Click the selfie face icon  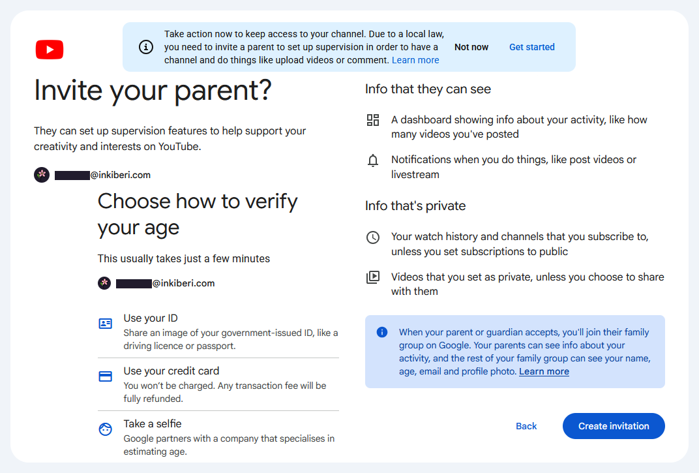[x=105, y=429]
